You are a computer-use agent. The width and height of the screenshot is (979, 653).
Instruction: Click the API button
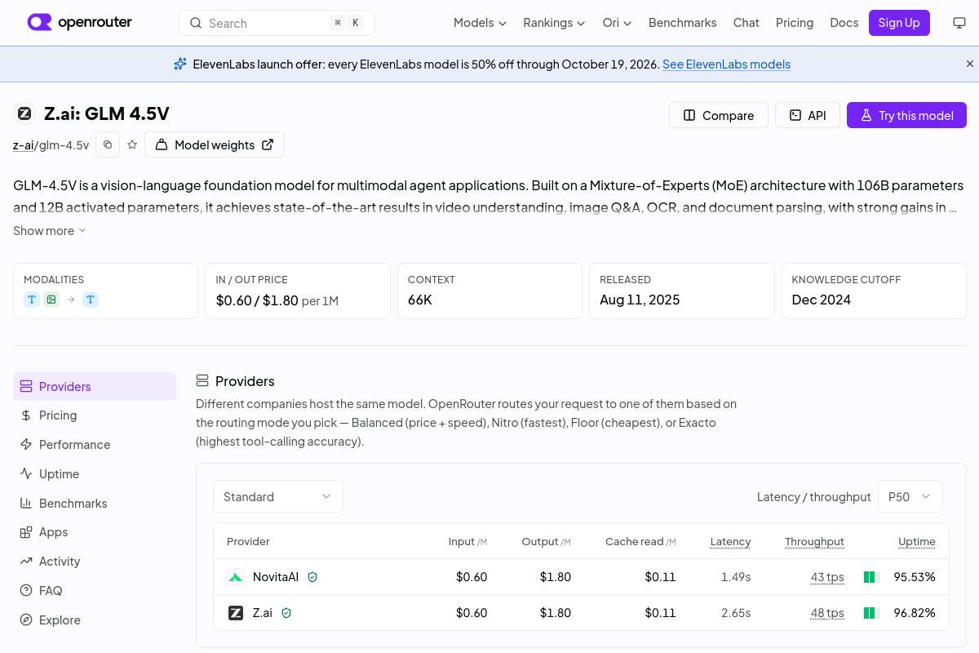point(807,115)
